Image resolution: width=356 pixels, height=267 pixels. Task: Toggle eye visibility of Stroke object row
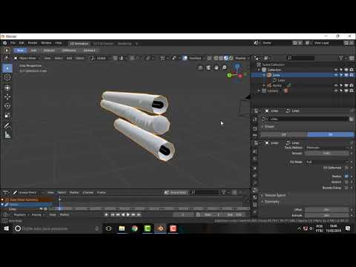click(x=336, y=85)
